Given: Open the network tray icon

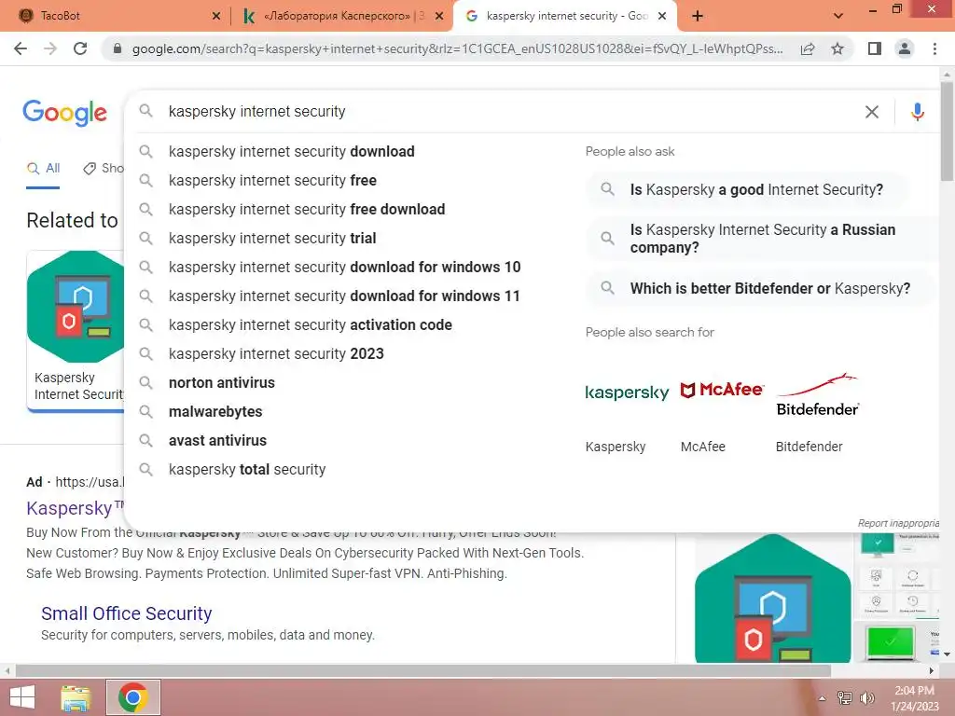Looking at the screenshot, I should tap(845, 698).
